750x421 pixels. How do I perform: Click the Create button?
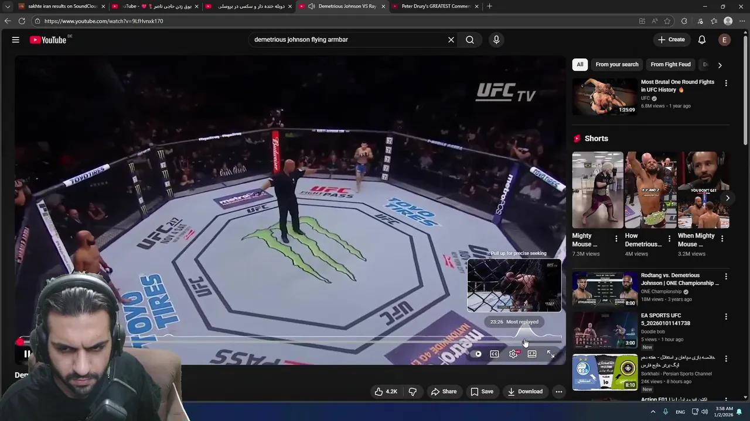coord(671,40)
